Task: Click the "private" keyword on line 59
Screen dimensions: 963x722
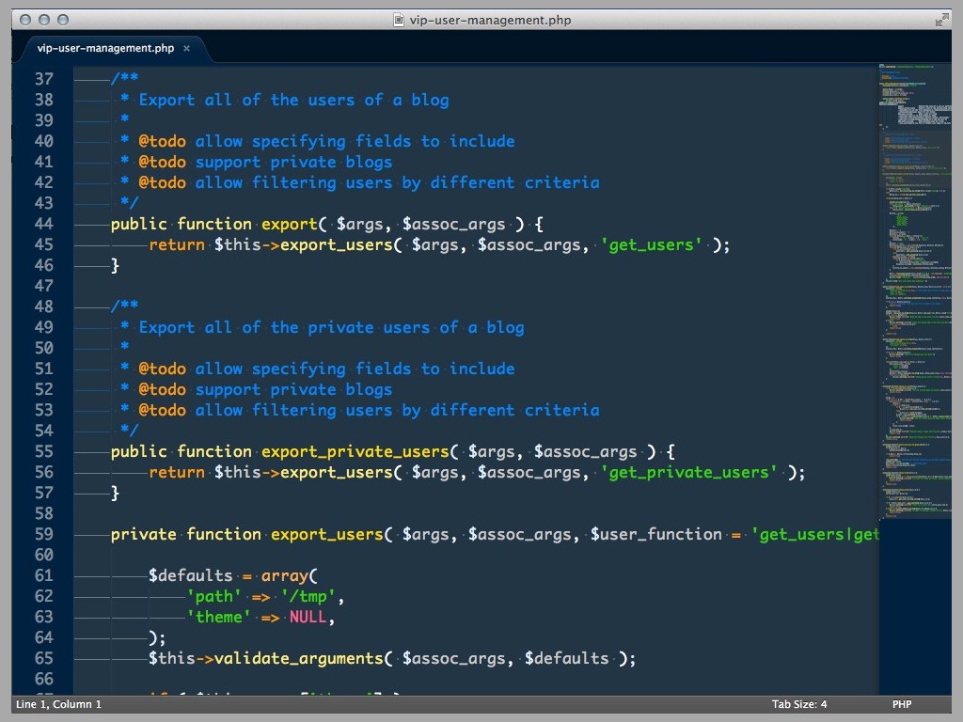Action: [144, 535]
